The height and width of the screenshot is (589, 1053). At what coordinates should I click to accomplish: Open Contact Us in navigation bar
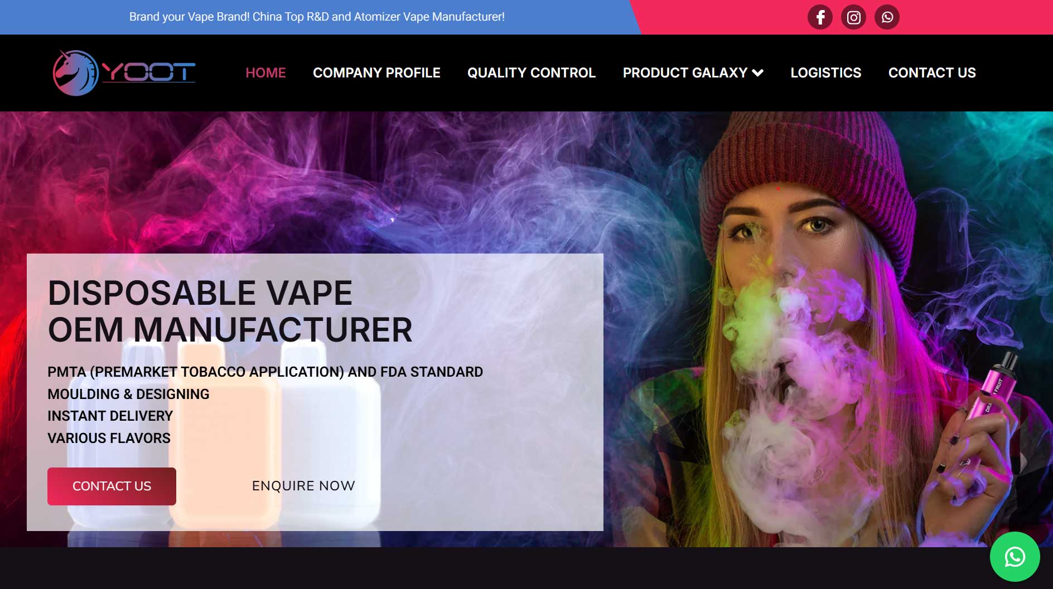932,73
